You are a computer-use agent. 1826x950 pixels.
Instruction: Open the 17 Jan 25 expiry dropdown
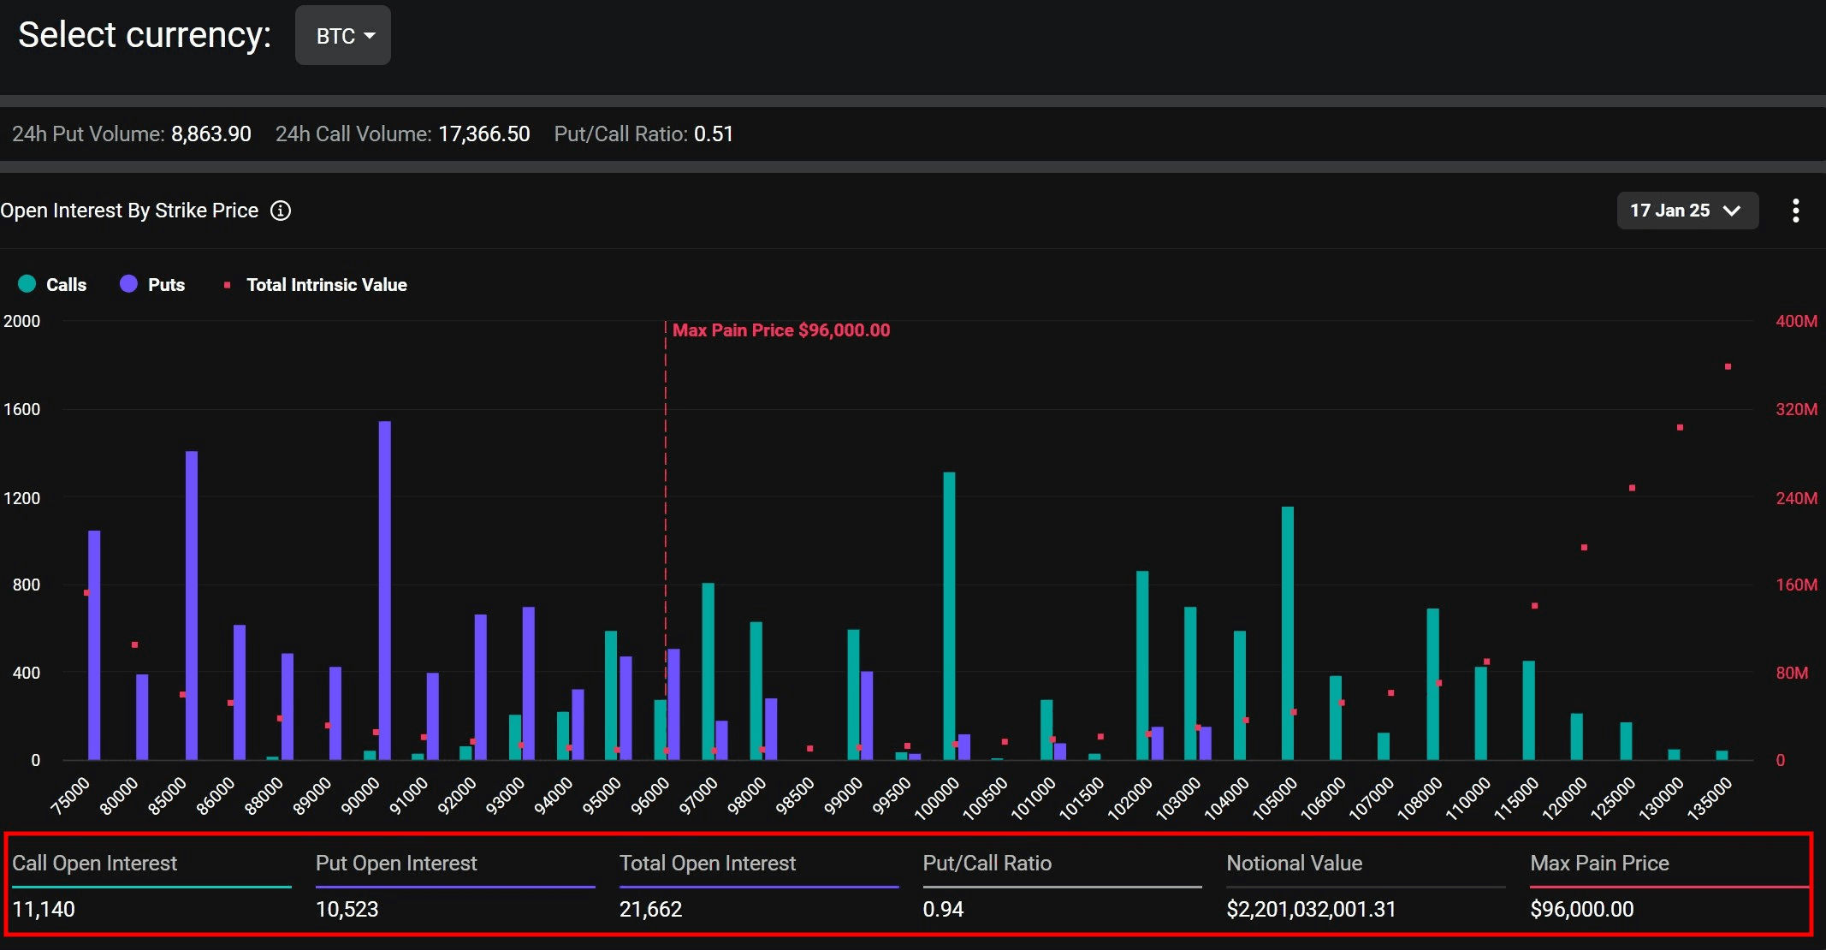pos(1687,211)
